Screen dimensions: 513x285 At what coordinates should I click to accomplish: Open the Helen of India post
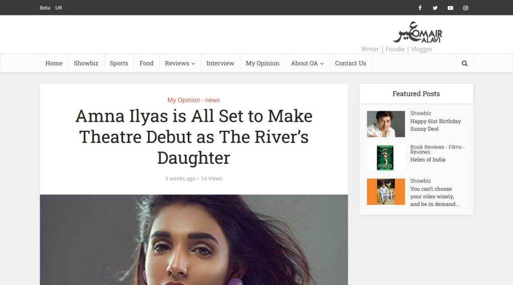(428, 160)
